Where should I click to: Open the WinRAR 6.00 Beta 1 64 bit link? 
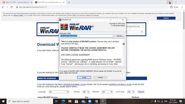click(x=74, y=84)
